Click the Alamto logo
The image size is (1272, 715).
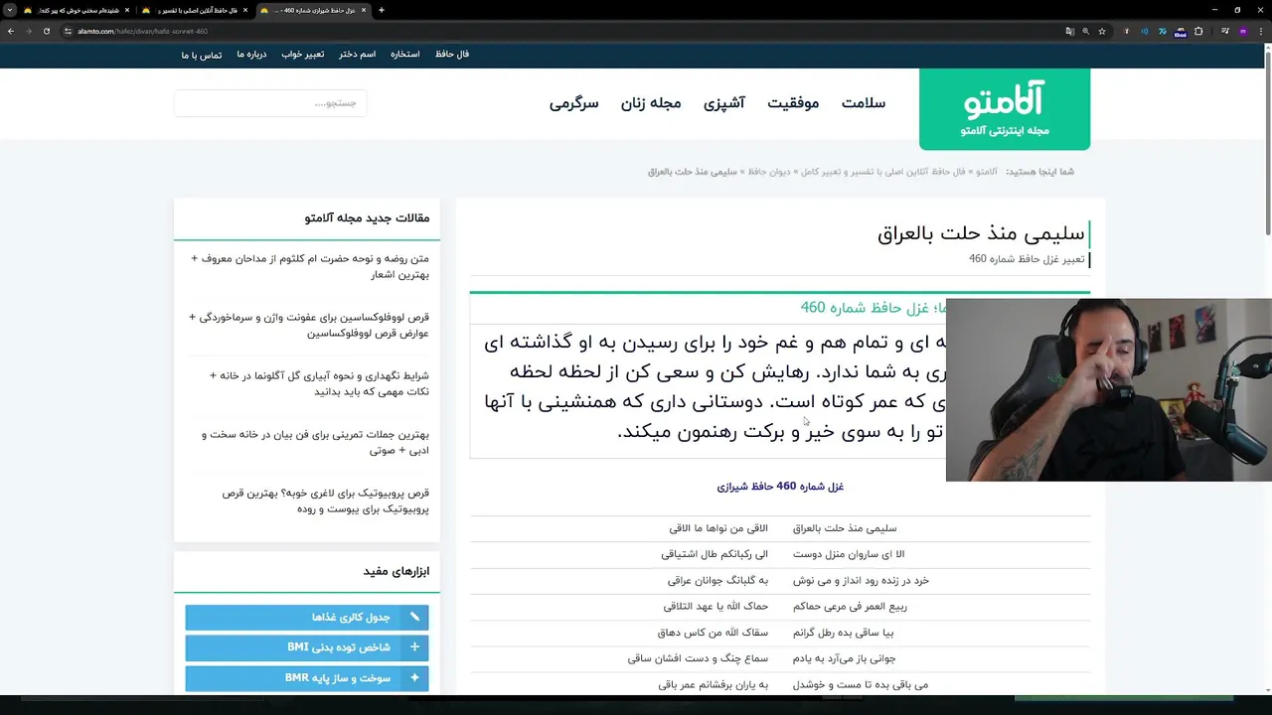(x=1005, y=109)
